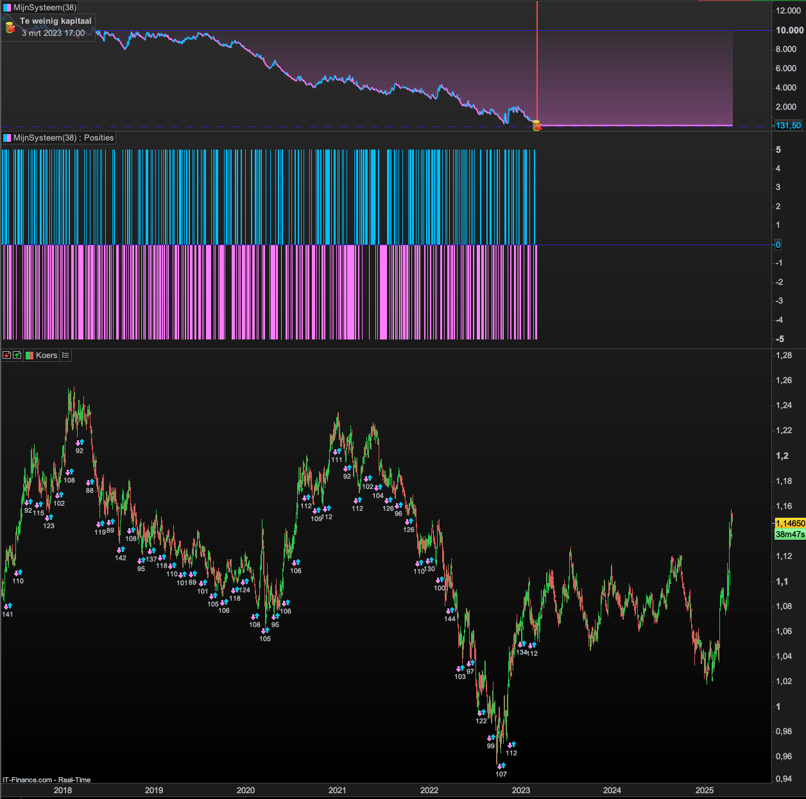Image resolution: width=806 pixels, height=799 pixels.
Task: Click the 3 mrt 2023 17:00 timestamp
Action: click(x=53, y=33)
